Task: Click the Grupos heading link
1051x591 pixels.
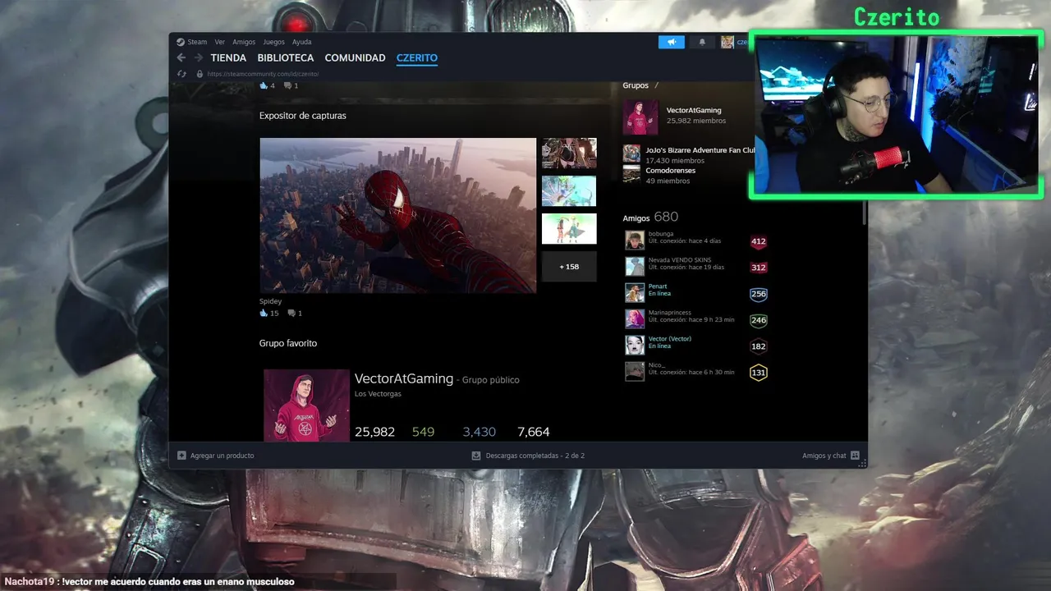Action: (x=636, y=85)
